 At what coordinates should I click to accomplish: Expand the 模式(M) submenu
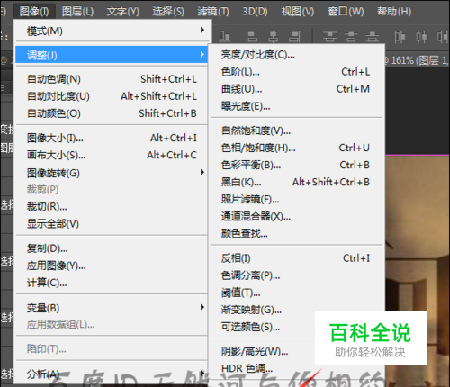tap(112, 31)
